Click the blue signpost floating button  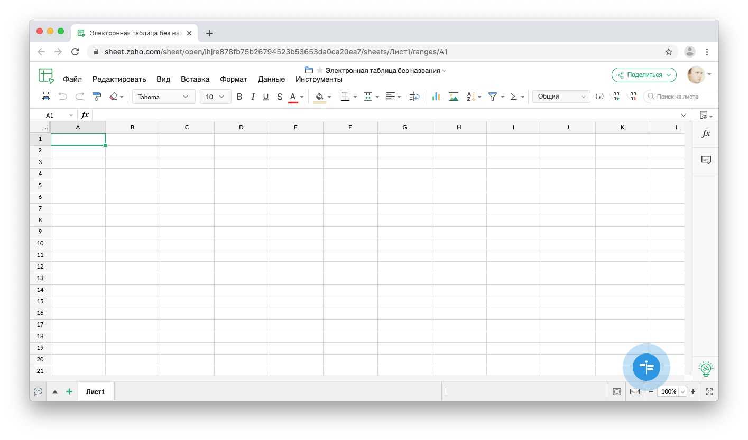646,367
